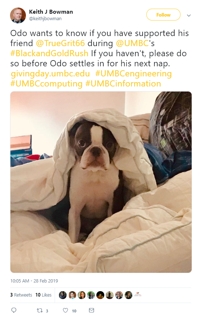View the 3 Retweets list
The width and height of the screenshot is (201, 316).
click(21, 295)
